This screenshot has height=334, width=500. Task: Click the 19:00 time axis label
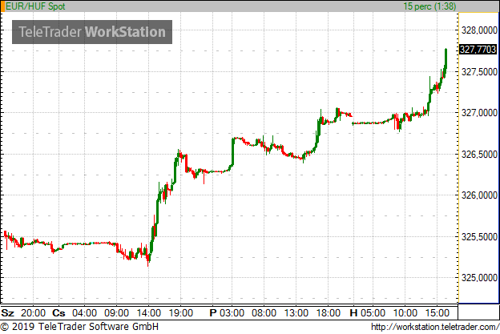tap(181, 313)
